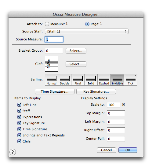Click the Scale to percentage field

114,105
